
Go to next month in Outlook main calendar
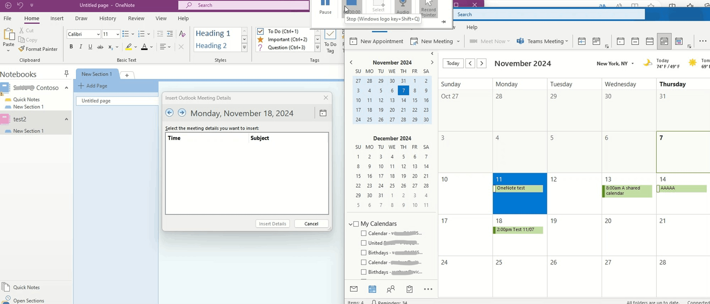[482, 63]
